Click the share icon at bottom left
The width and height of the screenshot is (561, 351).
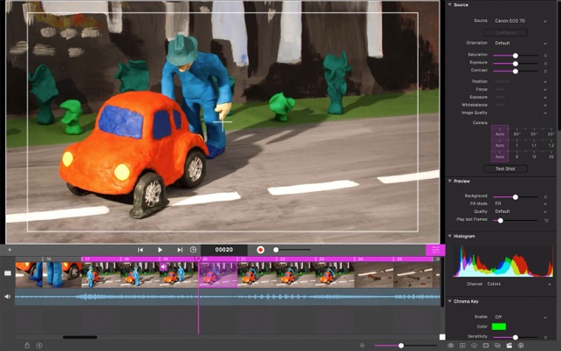[27, 345]
